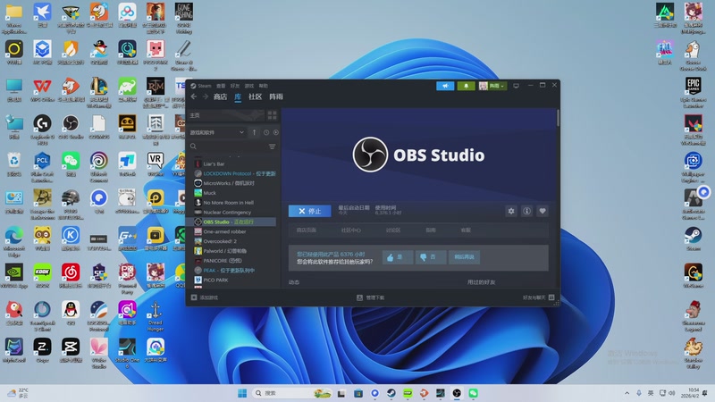This screenshot has width=715, height=402.
Task: Click the taskbar search box
Action: click(292, 393)
